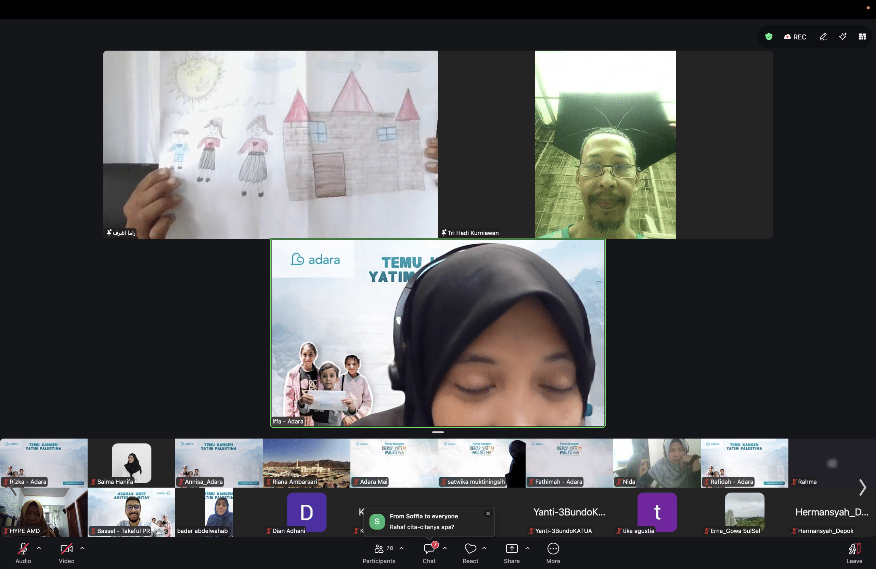Open the React heart menu
The image size is (876, 569).
(471, 553)
